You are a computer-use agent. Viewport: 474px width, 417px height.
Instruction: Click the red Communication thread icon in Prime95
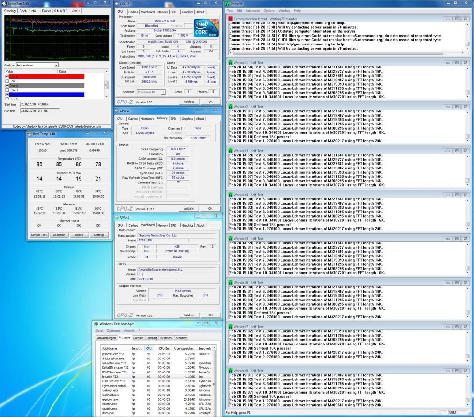pos(230,19)
